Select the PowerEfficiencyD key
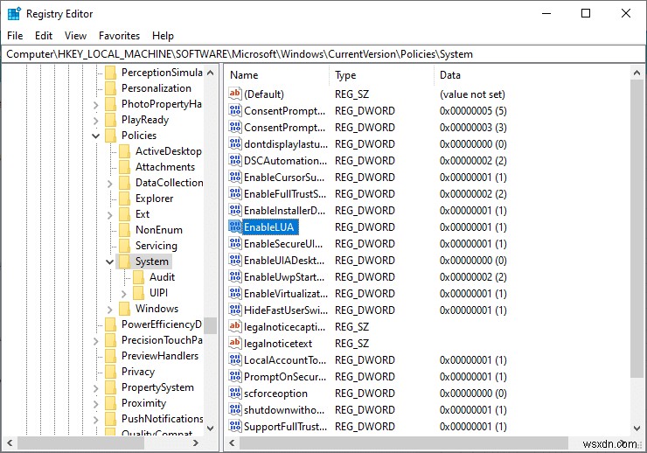The height and width of the screenshot is (453, 647). pos(162,324)
